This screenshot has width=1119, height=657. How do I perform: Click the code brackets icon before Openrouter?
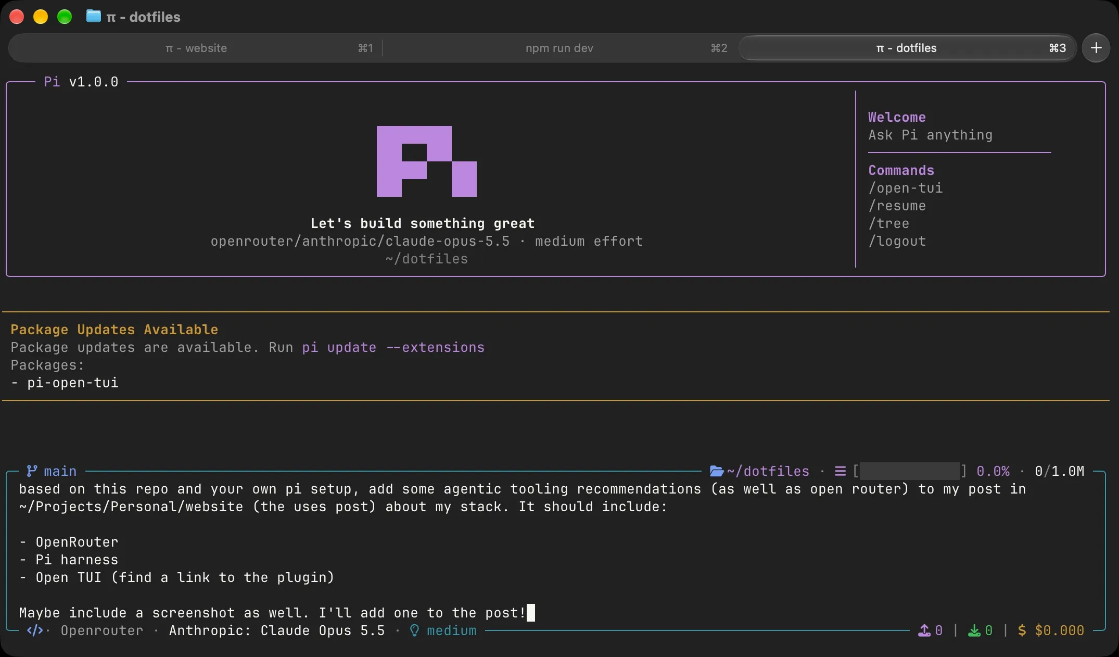click(35, 630)
